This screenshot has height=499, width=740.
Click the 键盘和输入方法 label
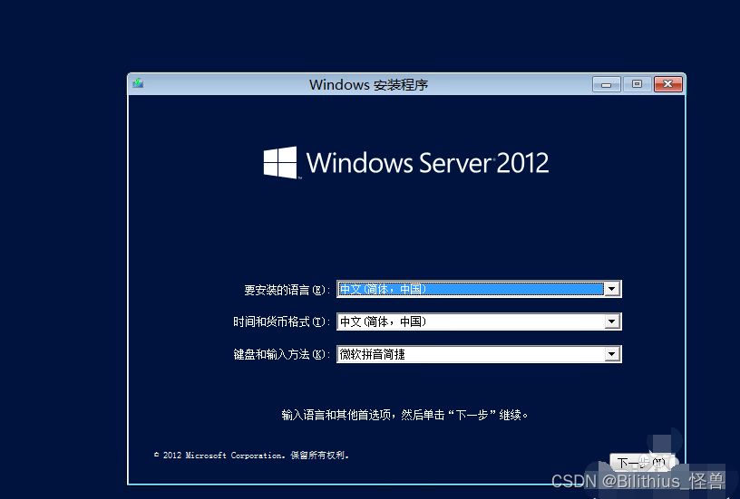click(x=281, y=354)
